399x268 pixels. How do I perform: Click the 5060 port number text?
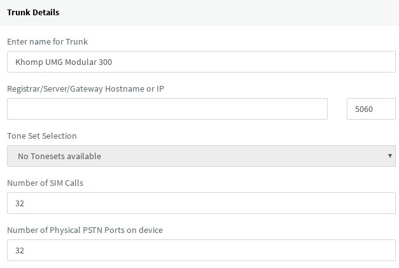363,109
